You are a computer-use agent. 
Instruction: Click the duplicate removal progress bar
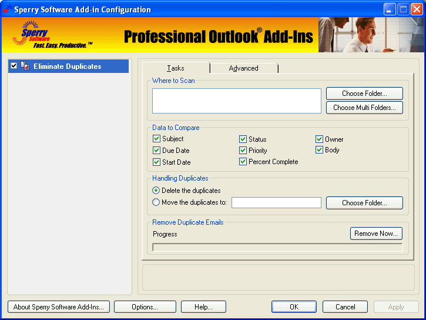[x=277, y=247]
